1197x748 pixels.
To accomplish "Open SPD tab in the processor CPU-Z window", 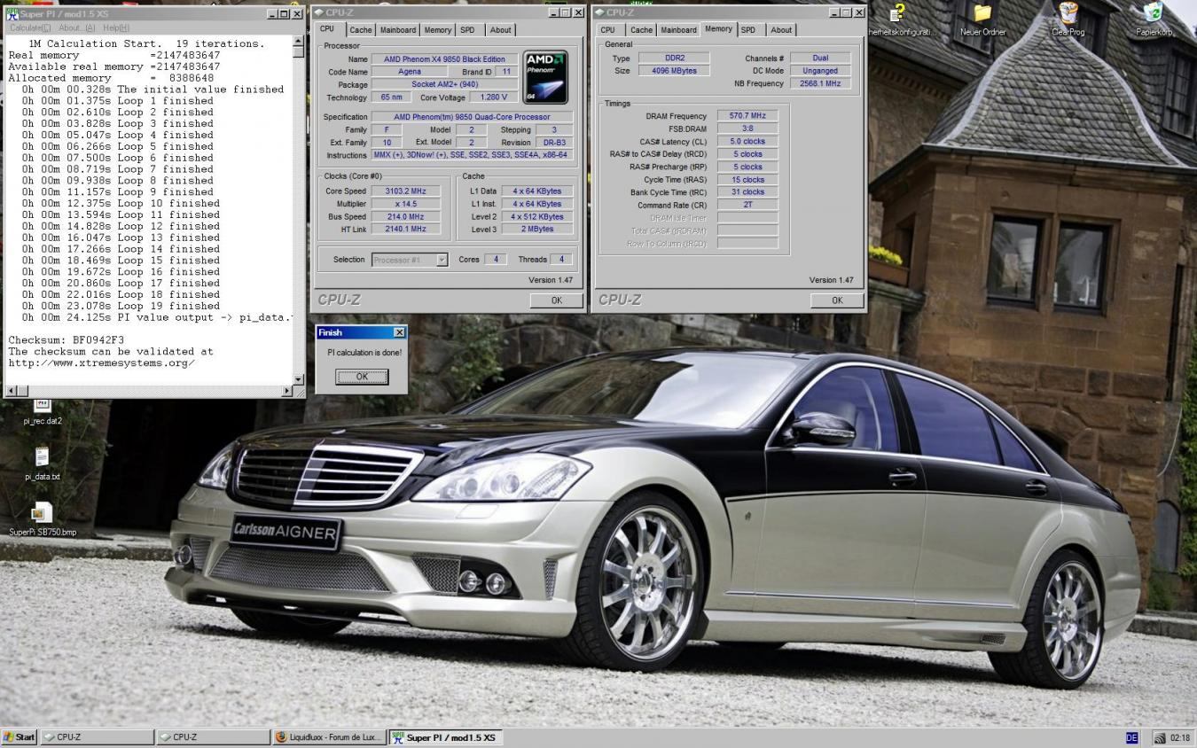I will tap(467, 30).
